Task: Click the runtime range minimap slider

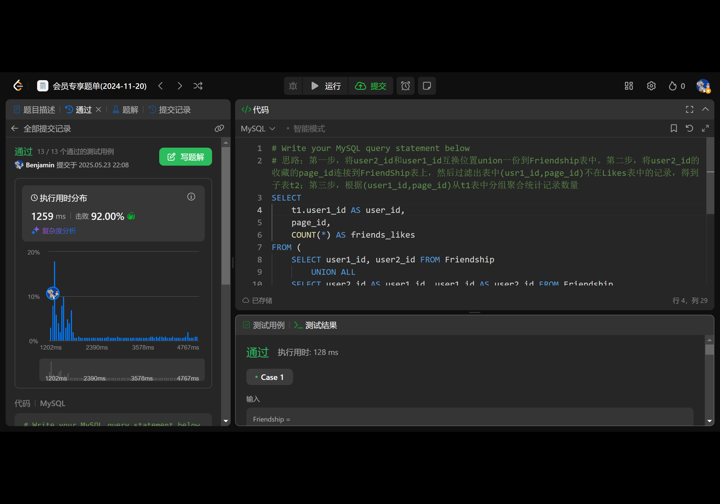Action: pos(122,370)
